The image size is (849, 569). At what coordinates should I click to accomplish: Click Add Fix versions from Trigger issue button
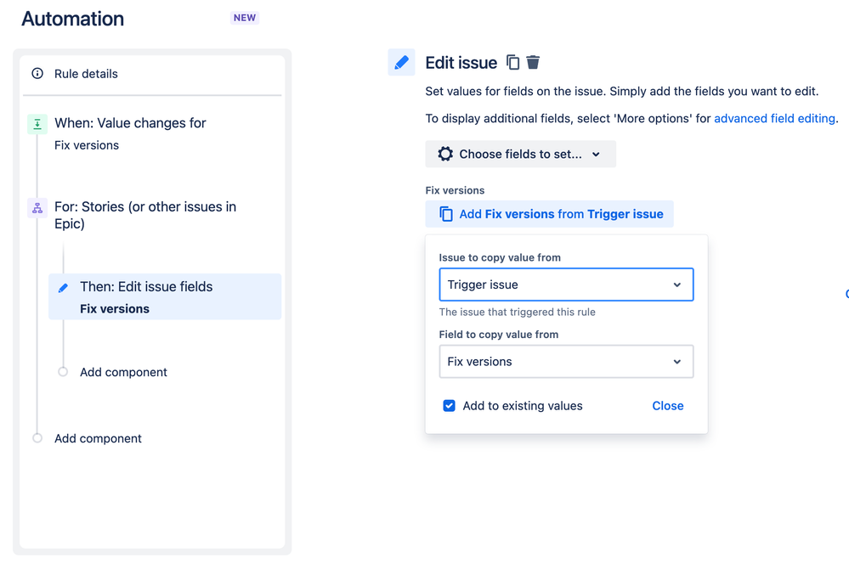point(550,214)
